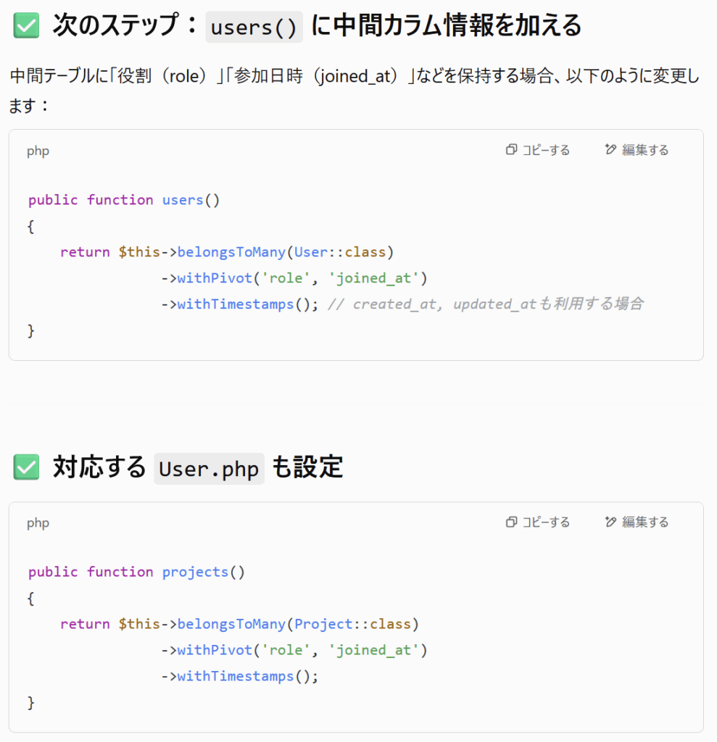Screen dimensions: 717x742
Task: Click the edit pencil icon in the first code block
Action: pyautogui.click(x=610, y=149)
